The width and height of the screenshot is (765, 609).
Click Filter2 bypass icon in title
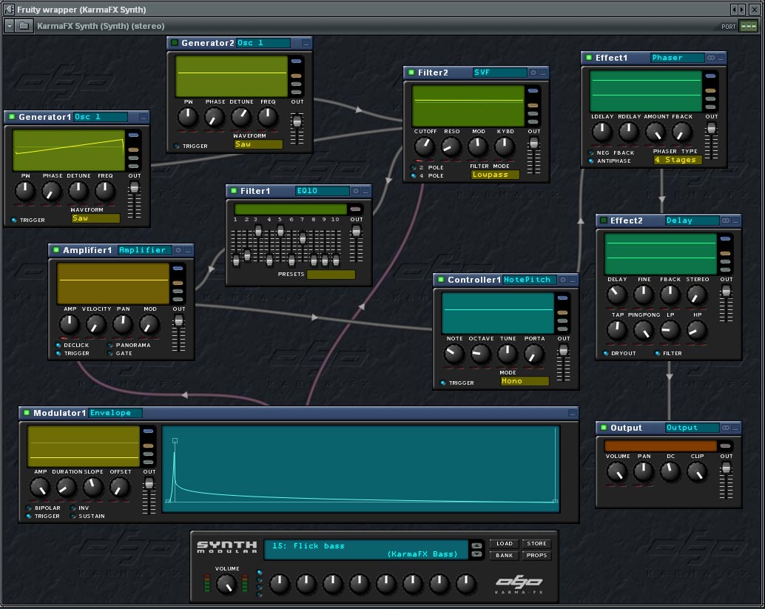point(533,73)
